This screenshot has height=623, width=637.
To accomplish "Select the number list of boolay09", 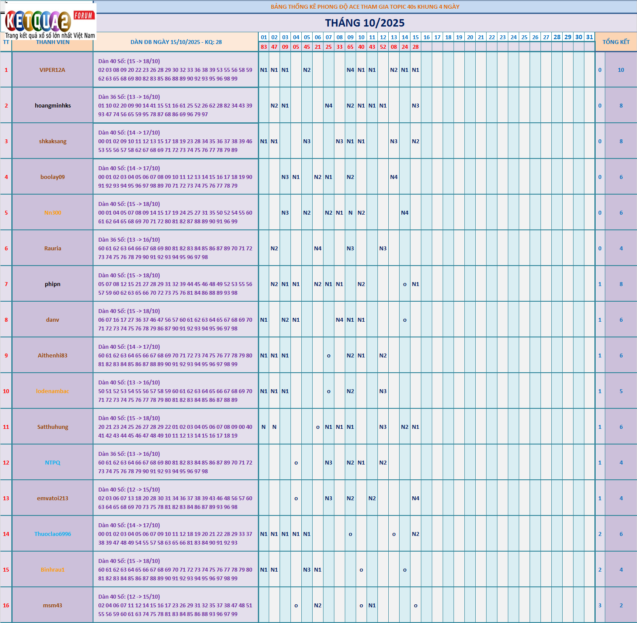I will coord(175,182).
